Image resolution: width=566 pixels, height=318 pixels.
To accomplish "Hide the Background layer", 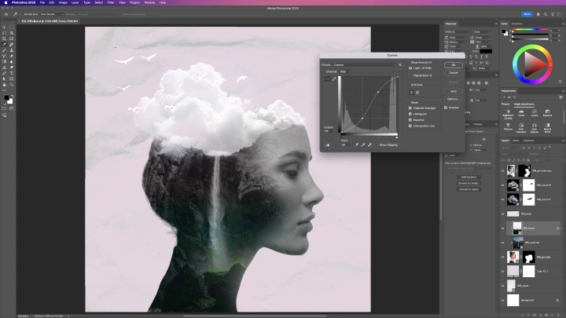I will click(x=503, y=300).
